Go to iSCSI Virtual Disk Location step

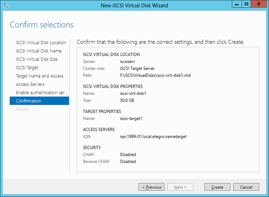[41, 42]
